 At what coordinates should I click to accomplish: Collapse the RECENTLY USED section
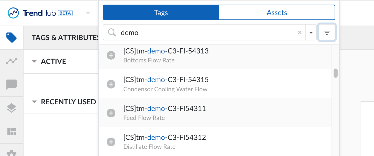click(x=34, y=102)
